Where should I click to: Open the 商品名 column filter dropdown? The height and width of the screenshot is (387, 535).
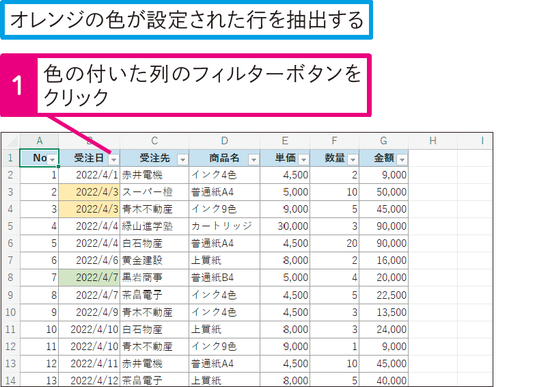click(x=253, y=159)
